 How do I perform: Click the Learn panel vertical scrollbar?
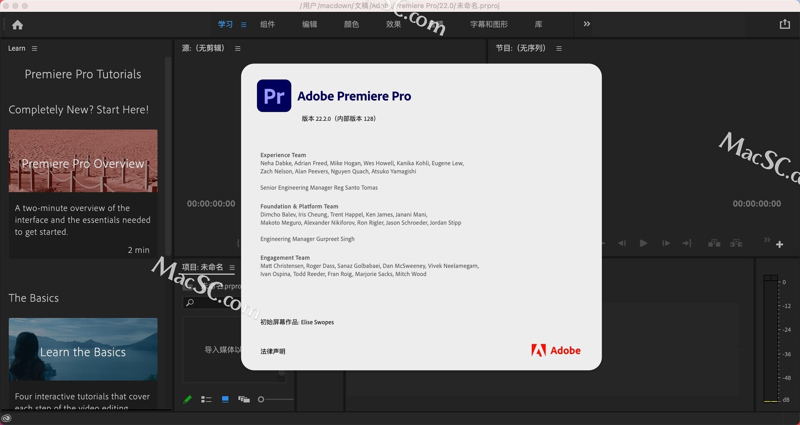tap(168, 156)
